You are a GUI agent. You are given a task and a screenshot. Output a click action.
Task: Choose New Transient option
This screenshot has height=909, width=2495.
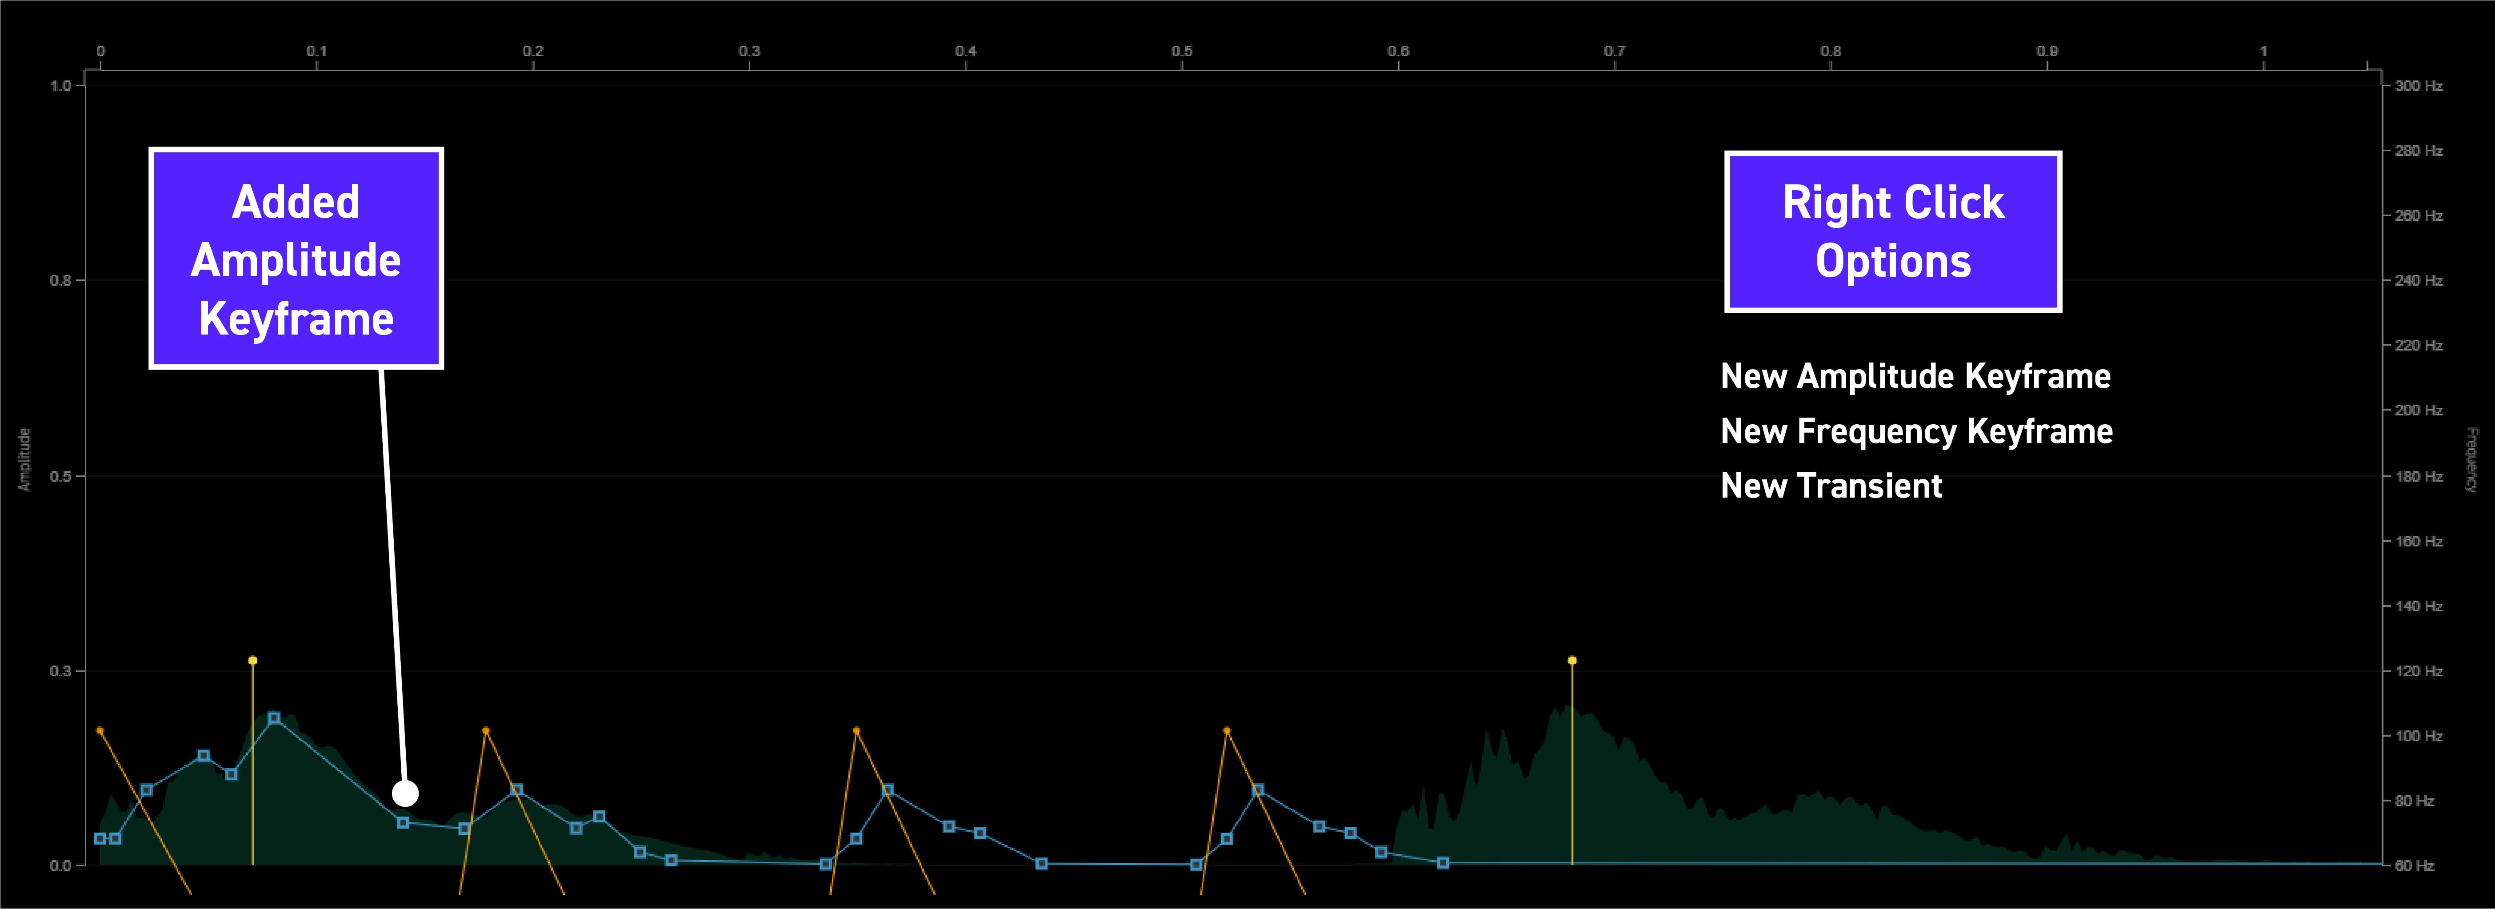(1831, 485)
